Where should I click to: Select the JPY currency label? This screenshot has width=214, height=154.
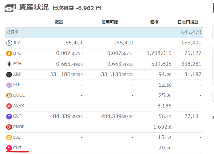tap(17, 43)
